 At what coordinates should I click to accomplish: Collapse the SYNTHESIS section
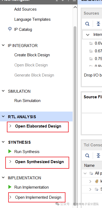(3, 142)
